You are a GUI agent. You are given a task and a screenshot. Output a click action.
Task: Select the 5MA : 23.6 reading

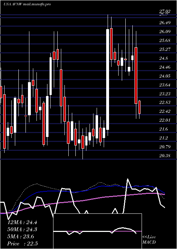21,237
